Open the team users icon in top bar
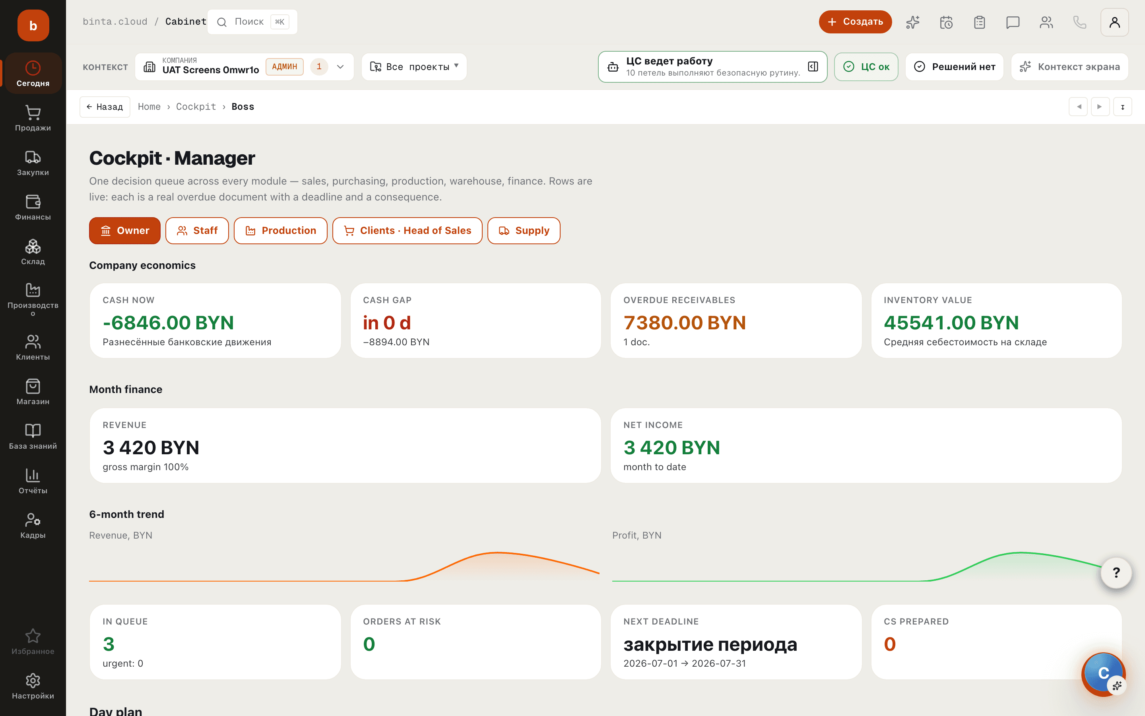Image resolution: width=1145 pixels, height=716 pixels. point(1046,22)
